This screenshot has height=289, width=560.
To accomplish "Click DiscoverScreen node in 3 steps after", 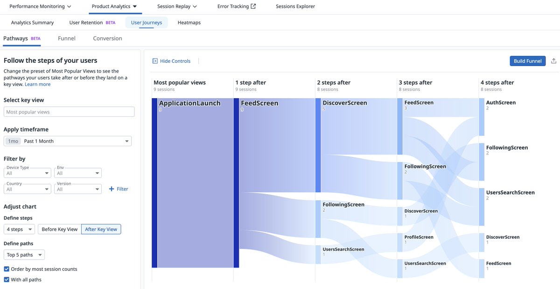I will pos(400,216).
